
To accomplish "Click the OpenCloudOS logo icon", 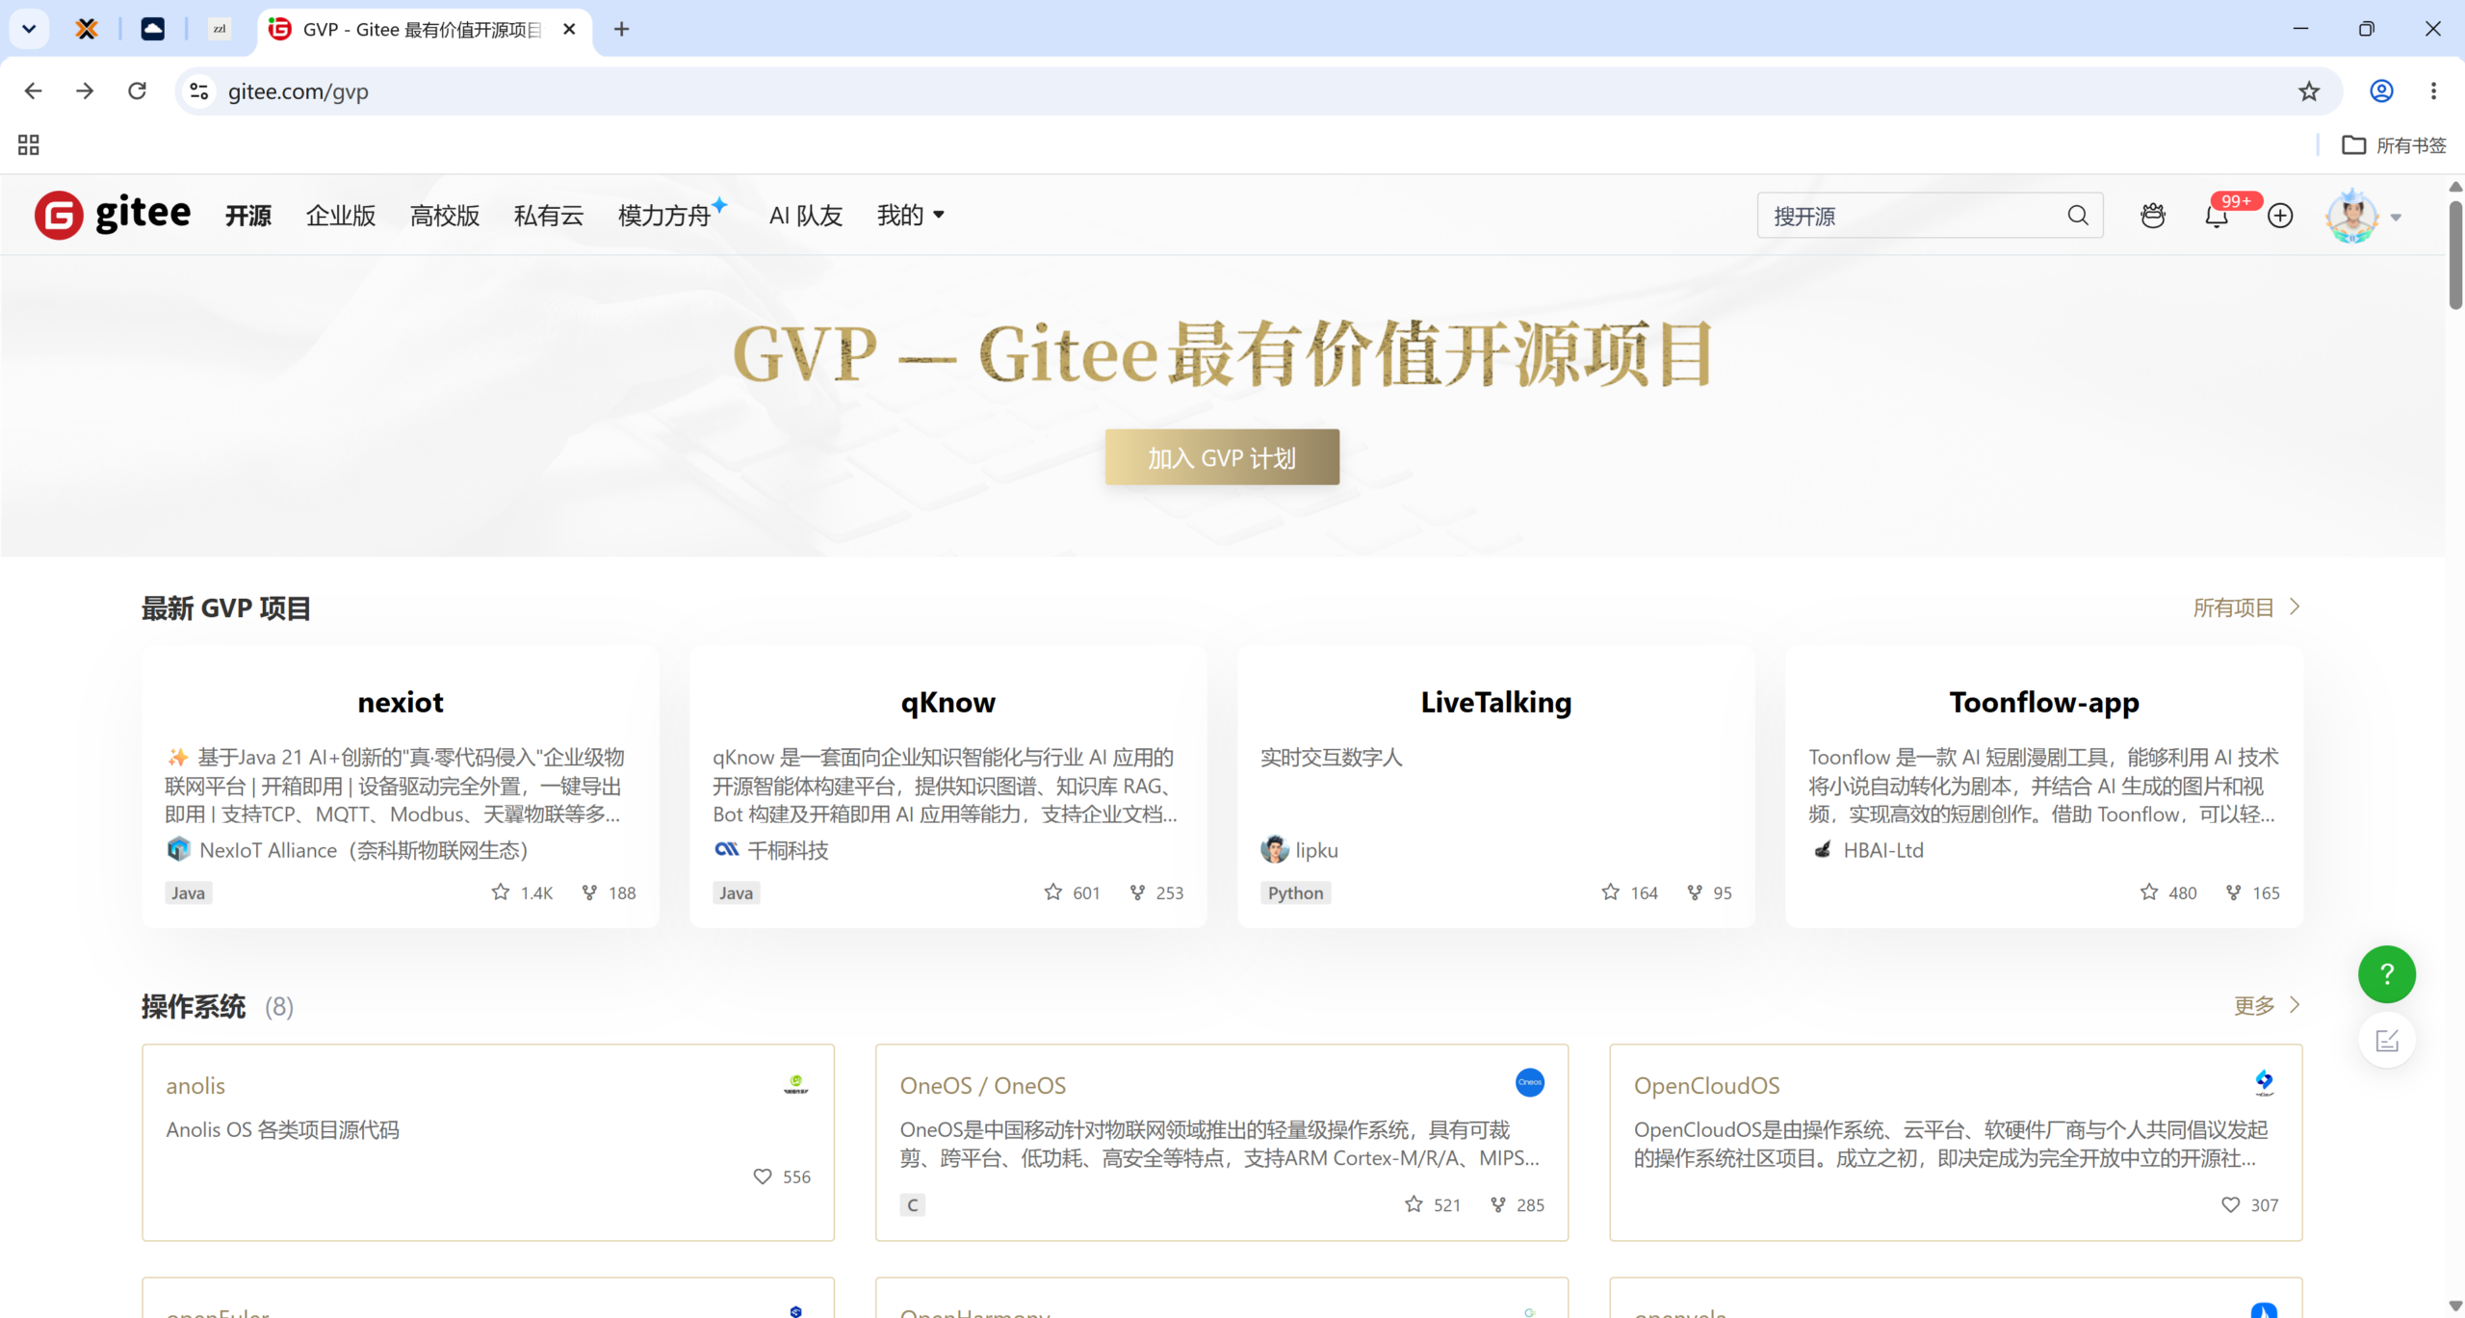I will pyautogui.click(x=2264, y=1082).
